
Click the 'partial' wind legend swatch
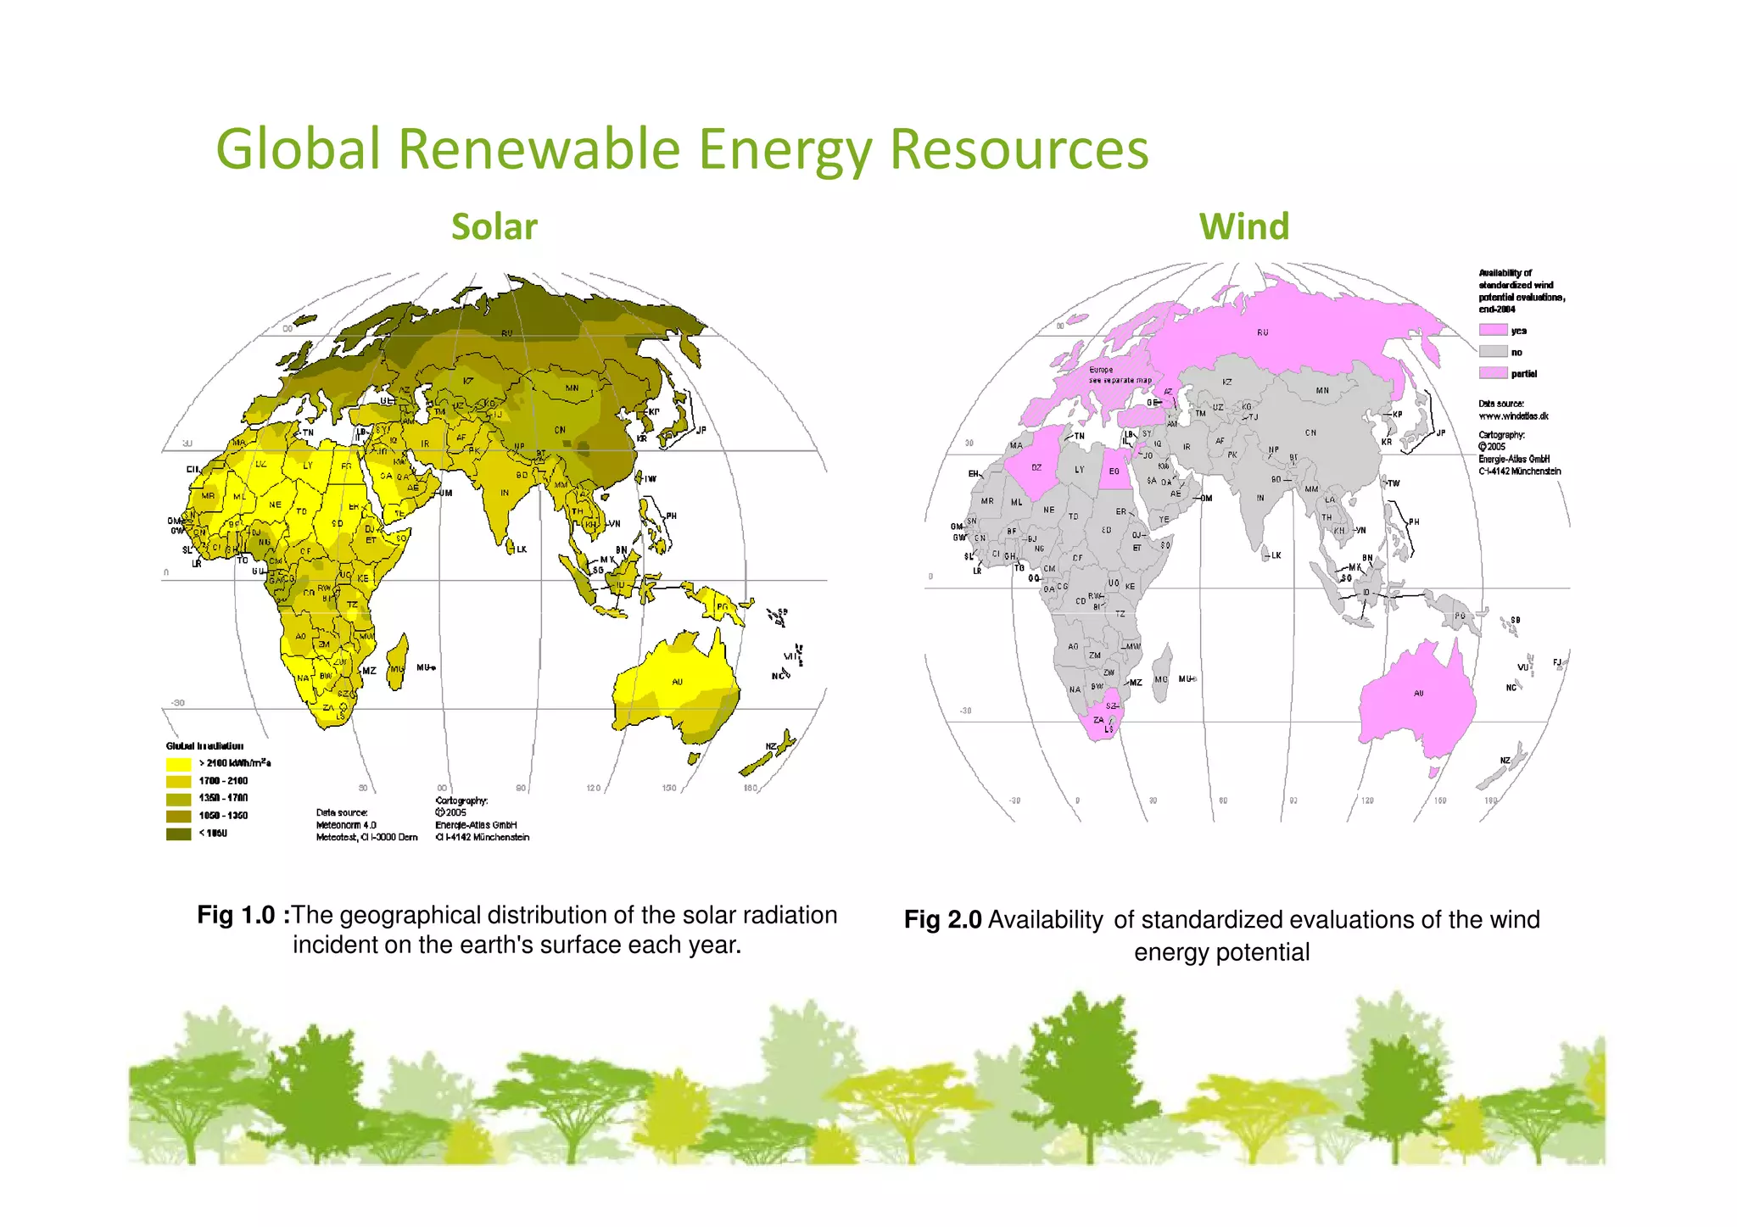click(x=1493, y=373)
